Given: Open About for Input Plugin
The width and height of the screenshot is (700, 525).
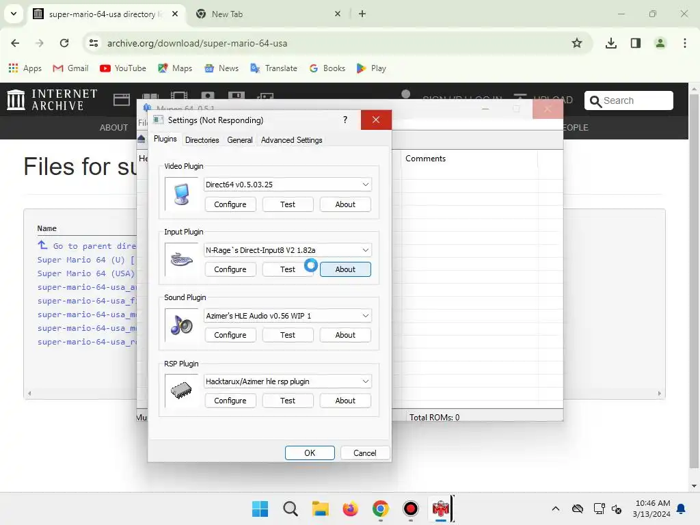Looking at the screenshot, I should [345, 269].
